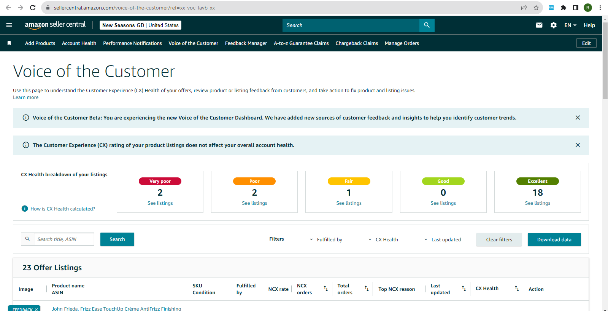Open the hamburger navigation menu
Image resolution: width=608 pixels, height=311 pixels.
tap(9, 25)
